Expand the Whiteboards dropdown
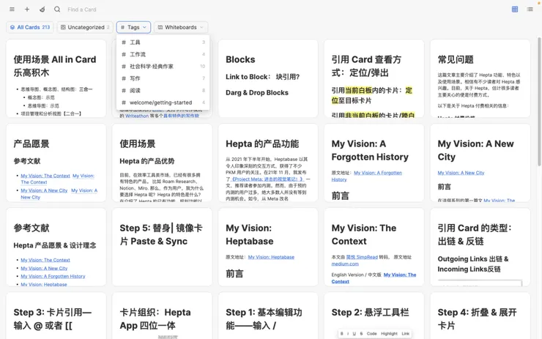 click(x=181, y=27)
